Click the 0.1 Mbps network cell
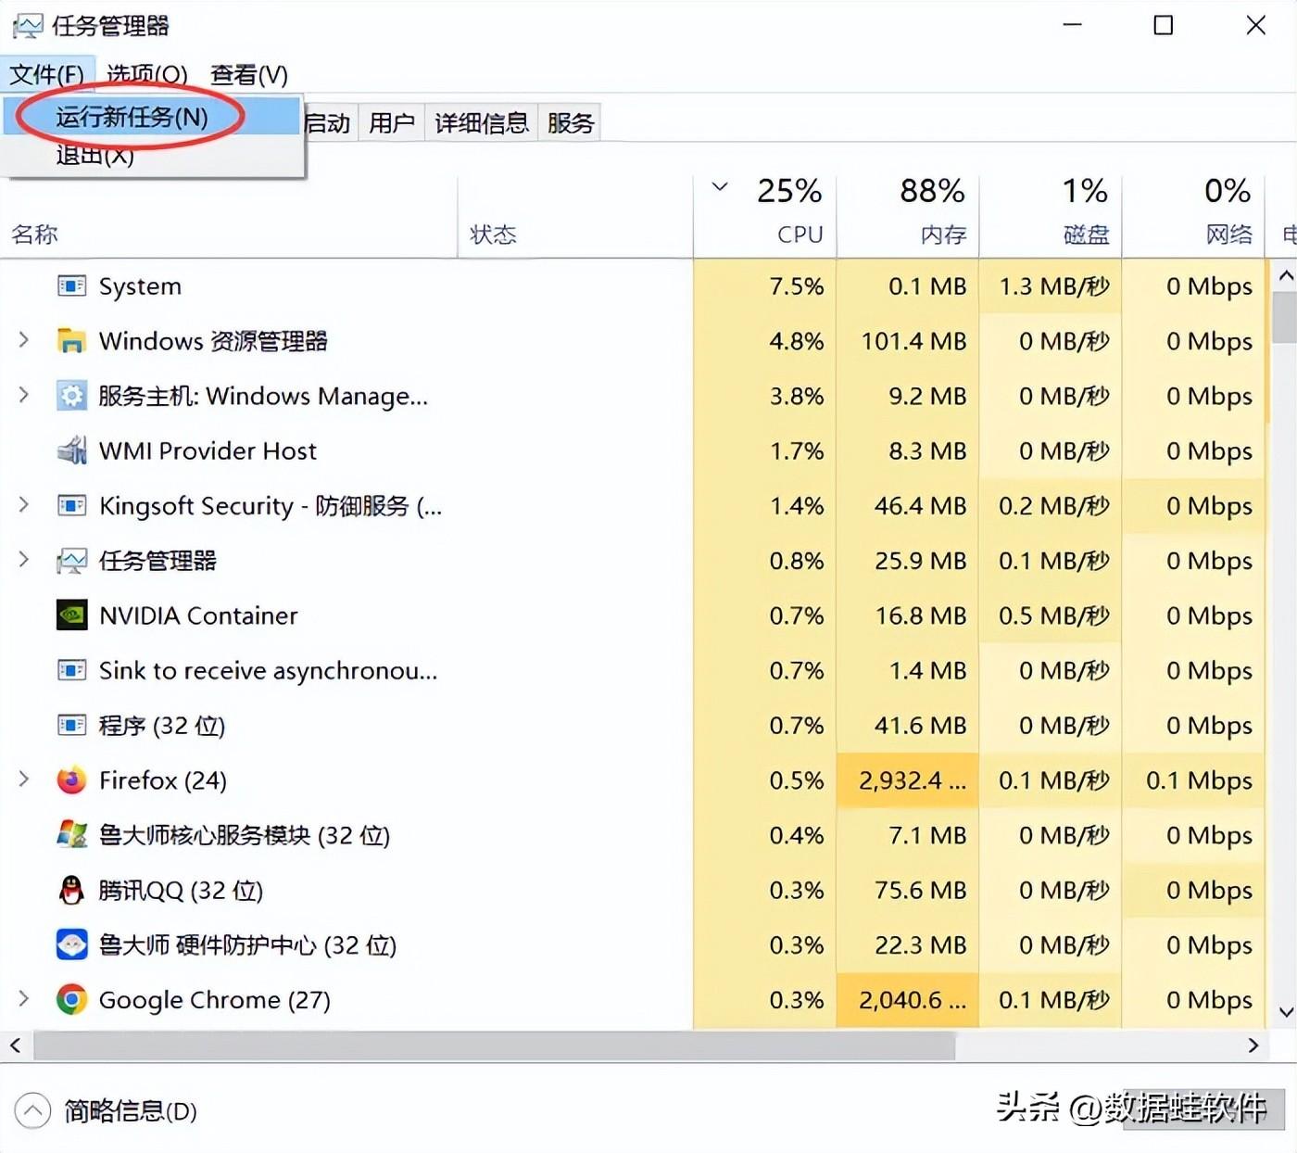1297x1153 pixels. (x=1193, y=780)
